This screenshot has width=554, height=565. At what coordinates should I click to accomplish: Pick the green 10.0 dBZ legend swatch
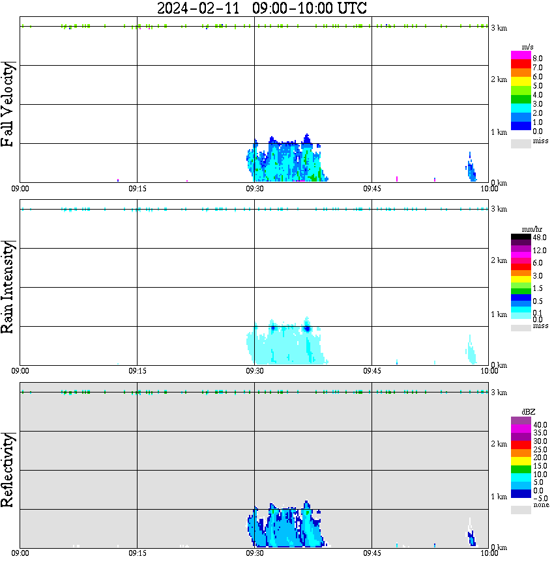pyautogui.click(x=521, y=469)
